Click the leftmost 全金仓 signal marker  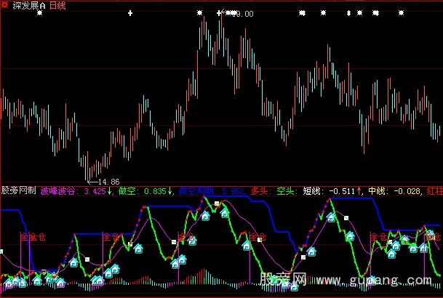pyautogui.click(x=33, y=236)
